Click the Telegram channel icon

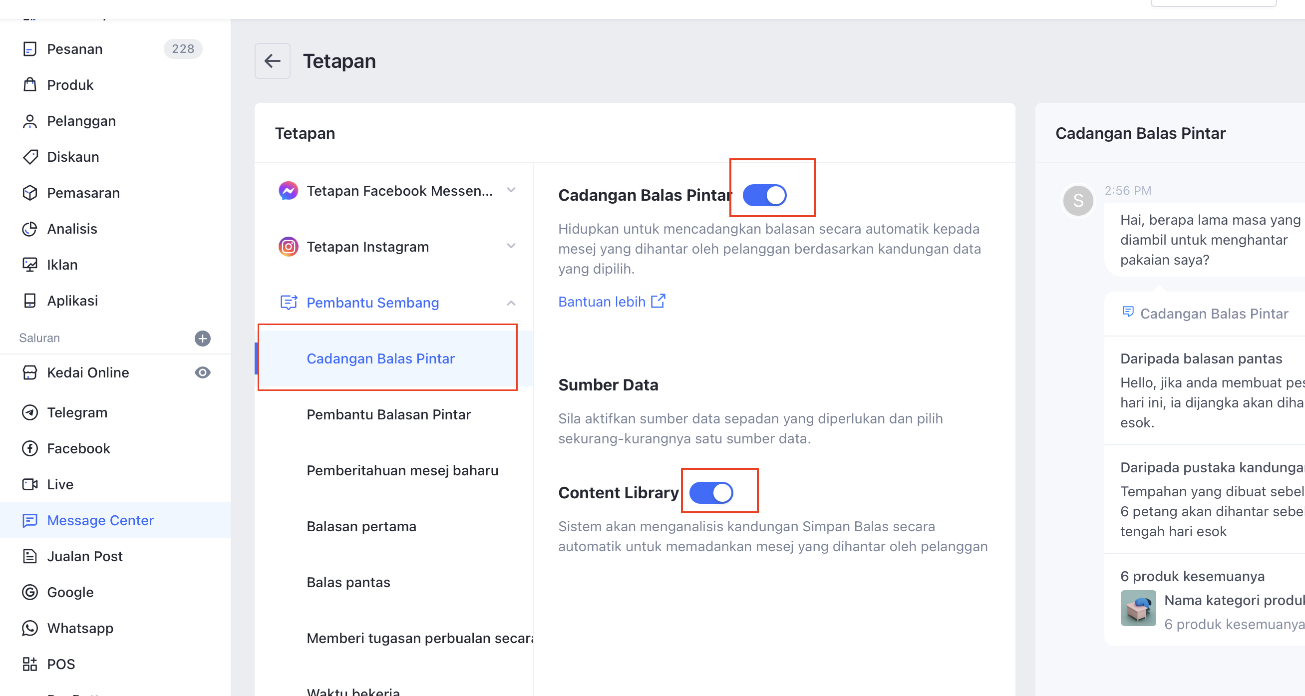point(30,412)
